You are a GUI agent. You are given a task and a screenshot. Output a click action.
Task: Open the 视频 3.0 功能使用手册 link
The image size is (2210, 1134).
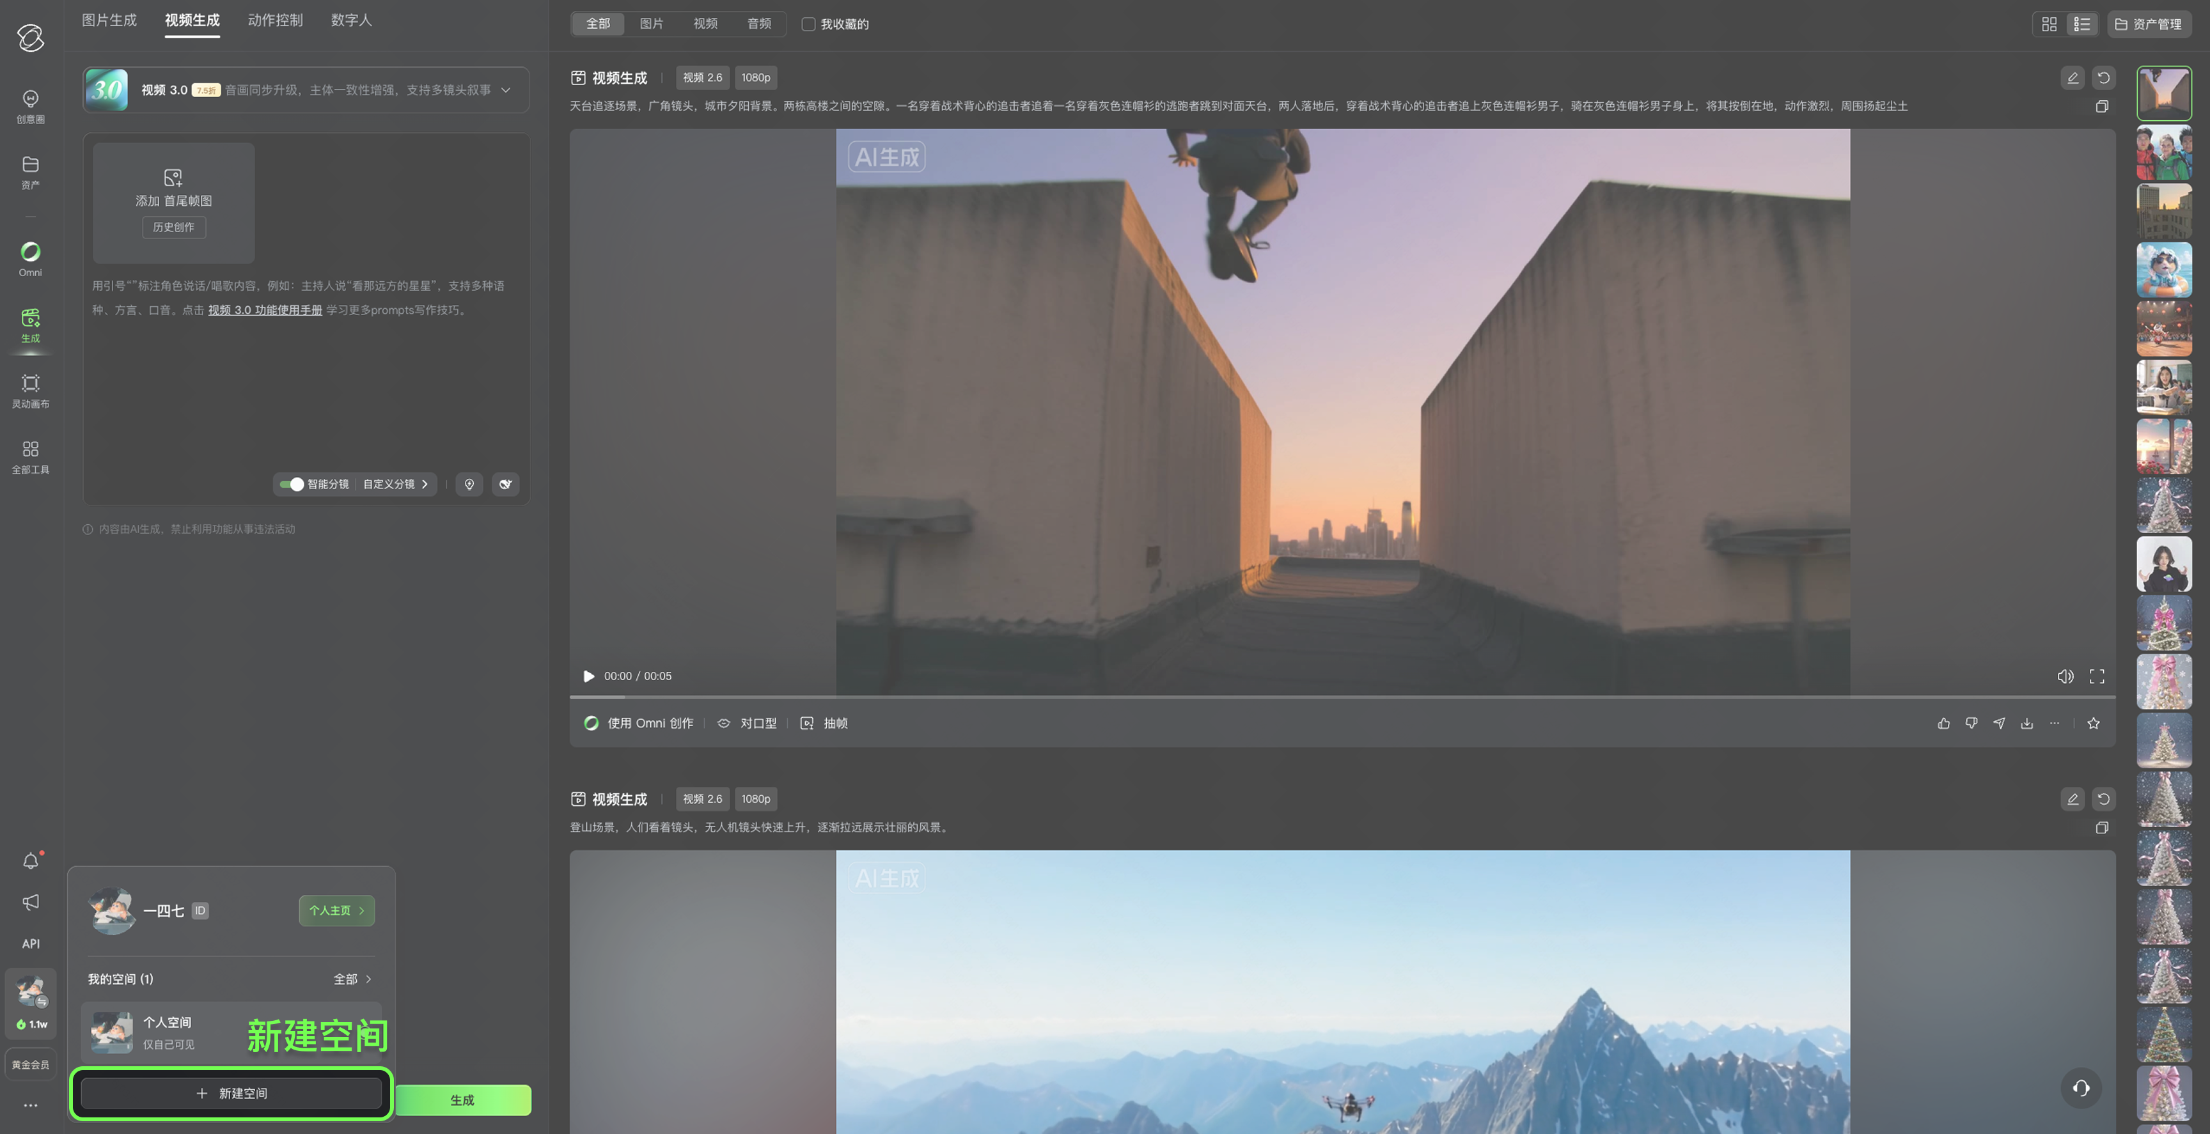pyautogui.click(x=265, y=309)
